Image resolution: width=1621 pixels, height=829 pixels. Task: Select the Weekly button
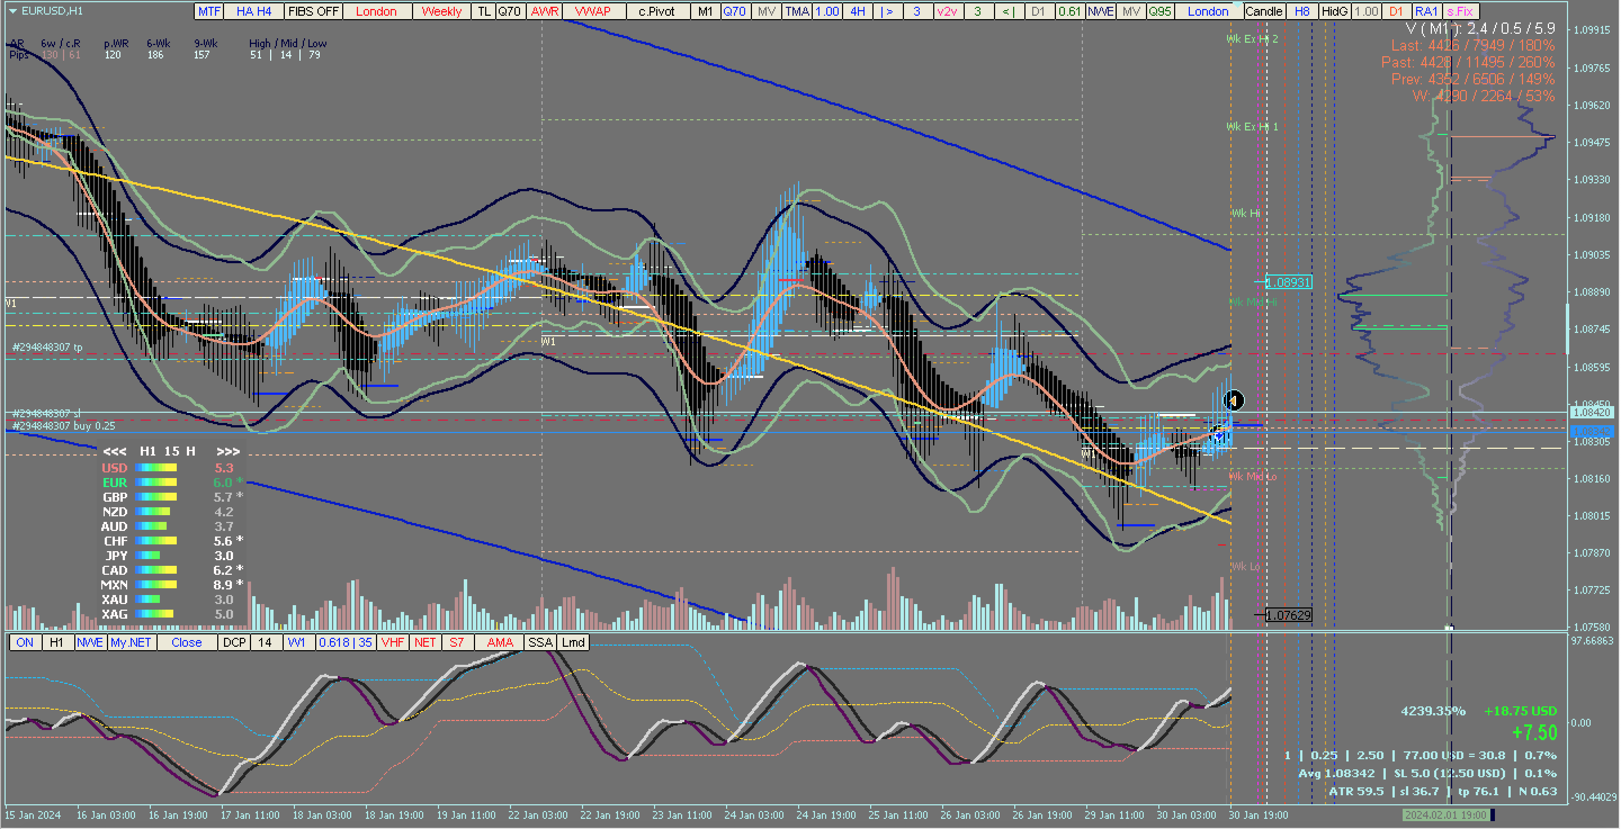tap(441, 11)
